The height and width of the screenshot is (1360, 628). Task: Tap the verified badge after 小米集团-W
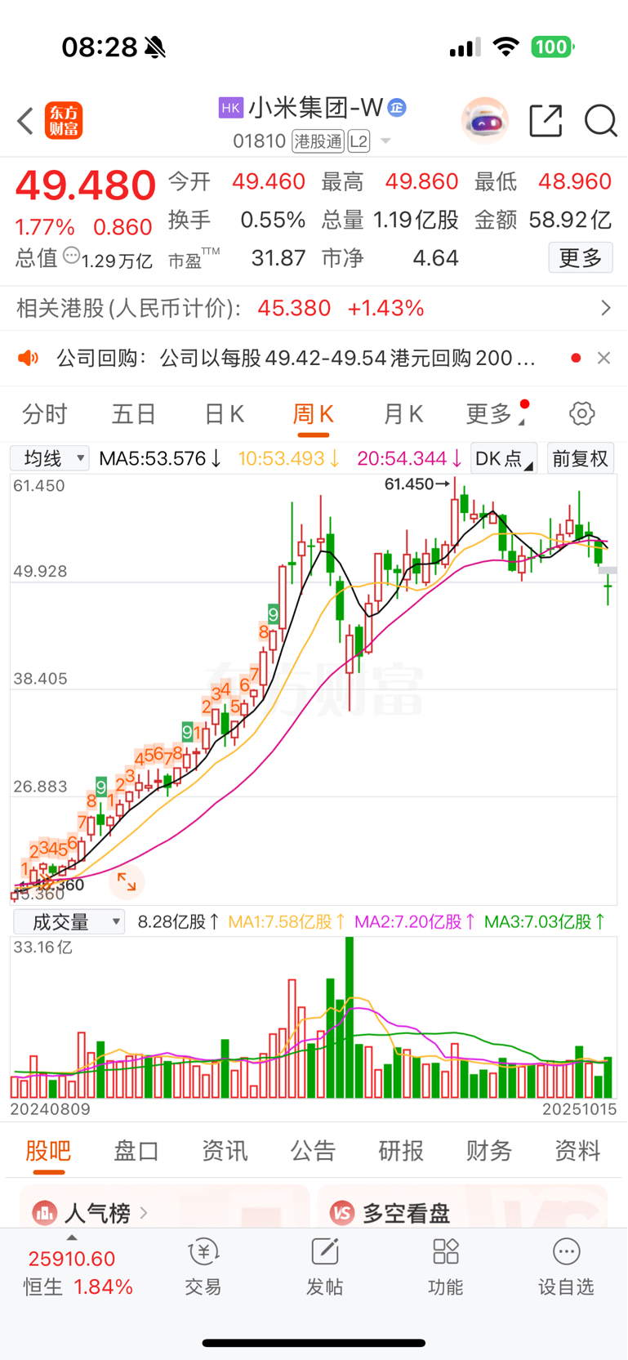397,107
